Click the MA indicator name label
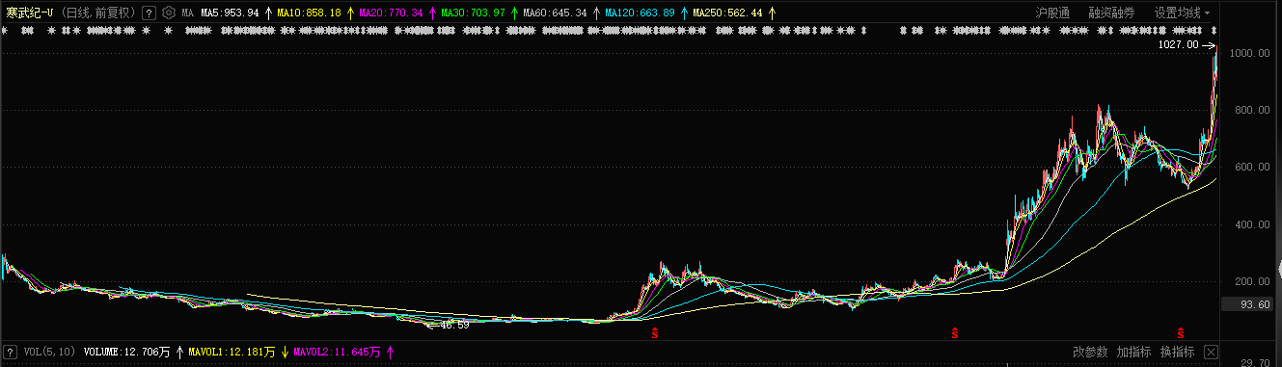Image resolution: width=1282 pixels, height=367 pixels. click(x=188, y=13)
